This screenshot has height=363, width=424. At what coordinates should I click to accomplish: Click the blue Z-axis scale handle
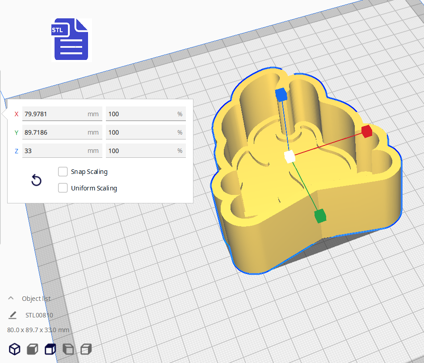281,94
